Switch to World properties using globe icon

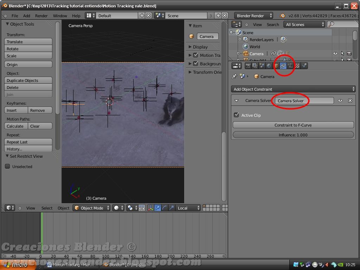click(x=269, y=65)
